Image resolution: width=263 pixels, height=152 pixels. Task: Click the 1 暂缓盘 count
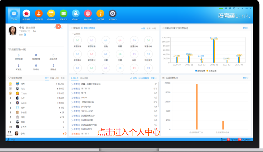click(19, 66)
